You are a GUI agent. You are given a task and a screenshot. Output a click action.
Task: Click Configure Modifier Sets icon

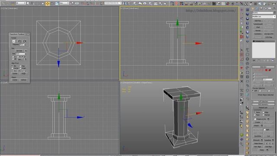point(273,61)
